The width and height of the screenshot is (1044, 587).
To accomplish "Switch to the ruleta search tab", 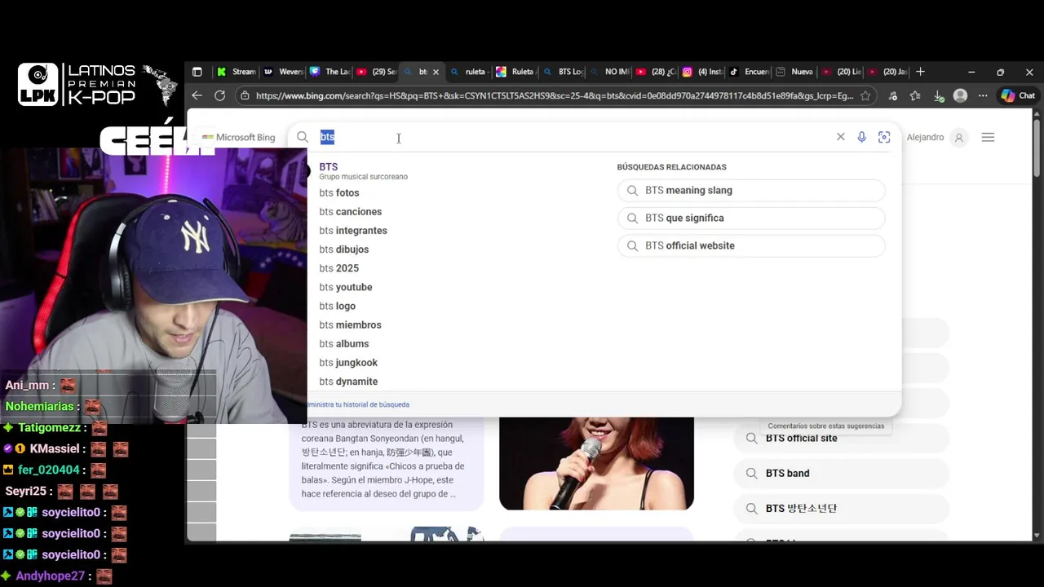I will pos(469,72).
